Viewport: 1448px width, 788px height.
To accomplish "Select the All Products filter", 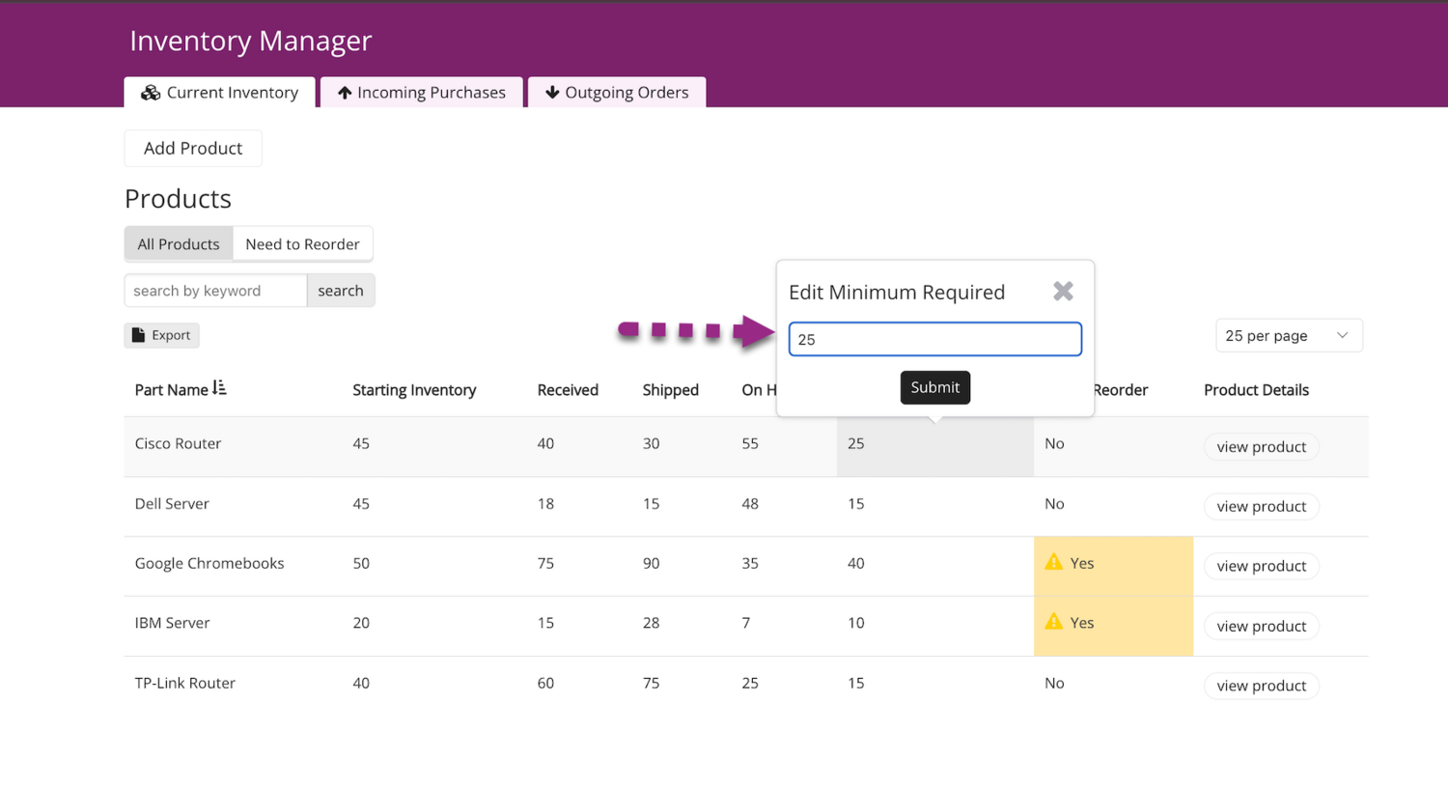I will 179,244.
